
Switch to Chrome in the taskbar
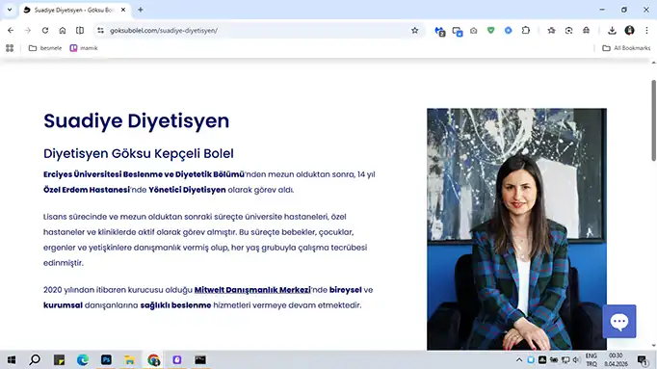153,359
